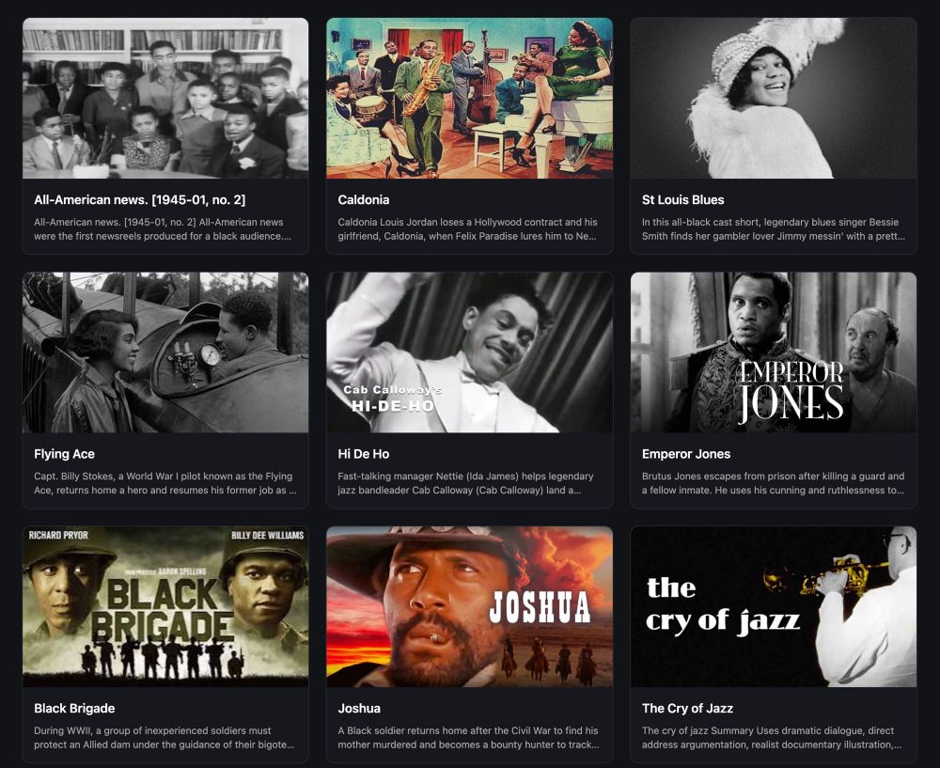940x768 pixels.
Task: Click the Caldonia poster thumbnail
Action: 469,99
